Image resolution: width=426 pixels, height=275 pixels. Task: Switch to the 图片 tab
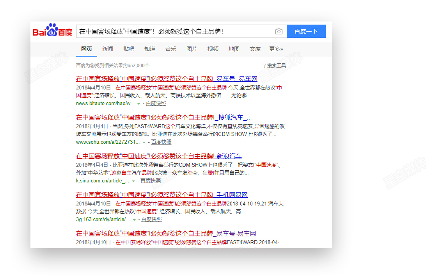192,49
